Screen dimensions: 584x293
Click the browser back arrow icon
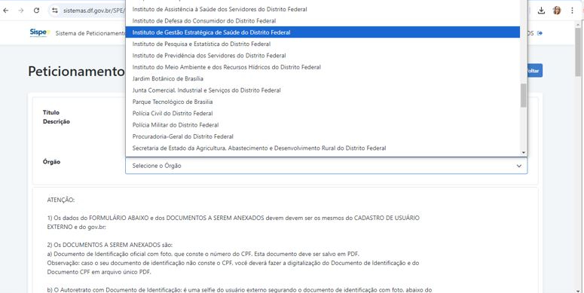(x=6, y=11)
